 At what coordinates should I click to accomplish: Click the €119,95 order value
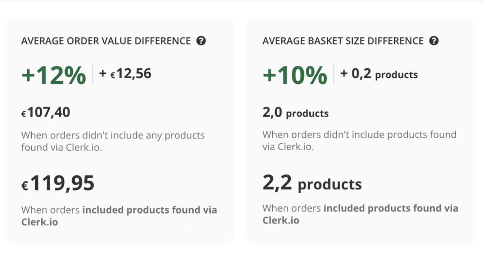pyautogui.click(x=58, y=183)
